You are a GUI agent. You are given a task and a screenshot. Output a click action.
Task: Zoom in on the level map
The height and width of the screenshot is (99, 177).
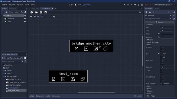coord(38,16)
